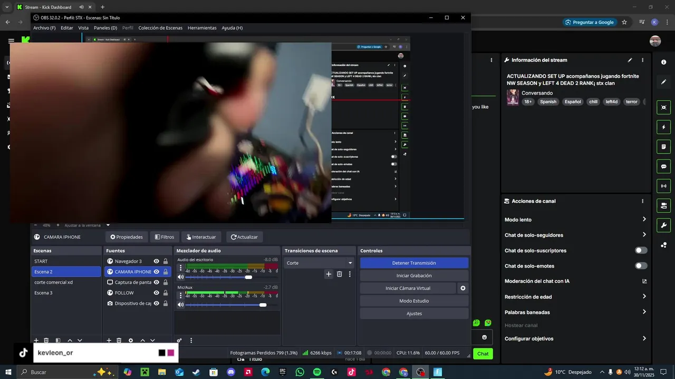This screenshot has width=675, height=379.
Task: Open Acciones de canal panel options
Action: 642,201
